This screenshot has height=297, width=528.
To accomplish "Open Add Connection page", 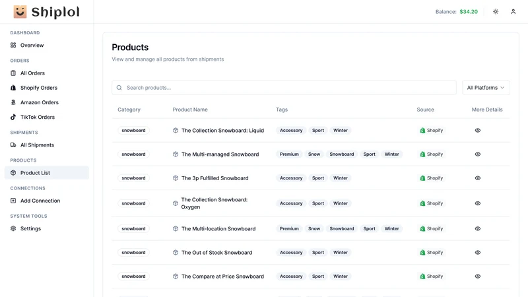I will click(47, 201).
